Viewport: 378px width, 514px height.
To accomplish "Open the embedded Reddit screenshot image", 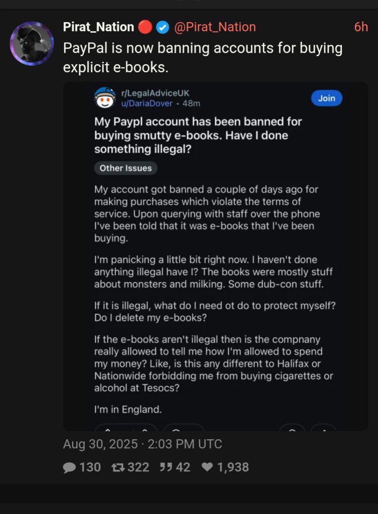I will (216, 256).
